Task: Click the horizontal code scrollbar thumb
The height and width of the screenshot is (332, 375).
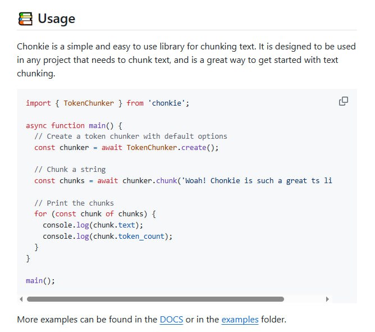Action: coord(155,299)
